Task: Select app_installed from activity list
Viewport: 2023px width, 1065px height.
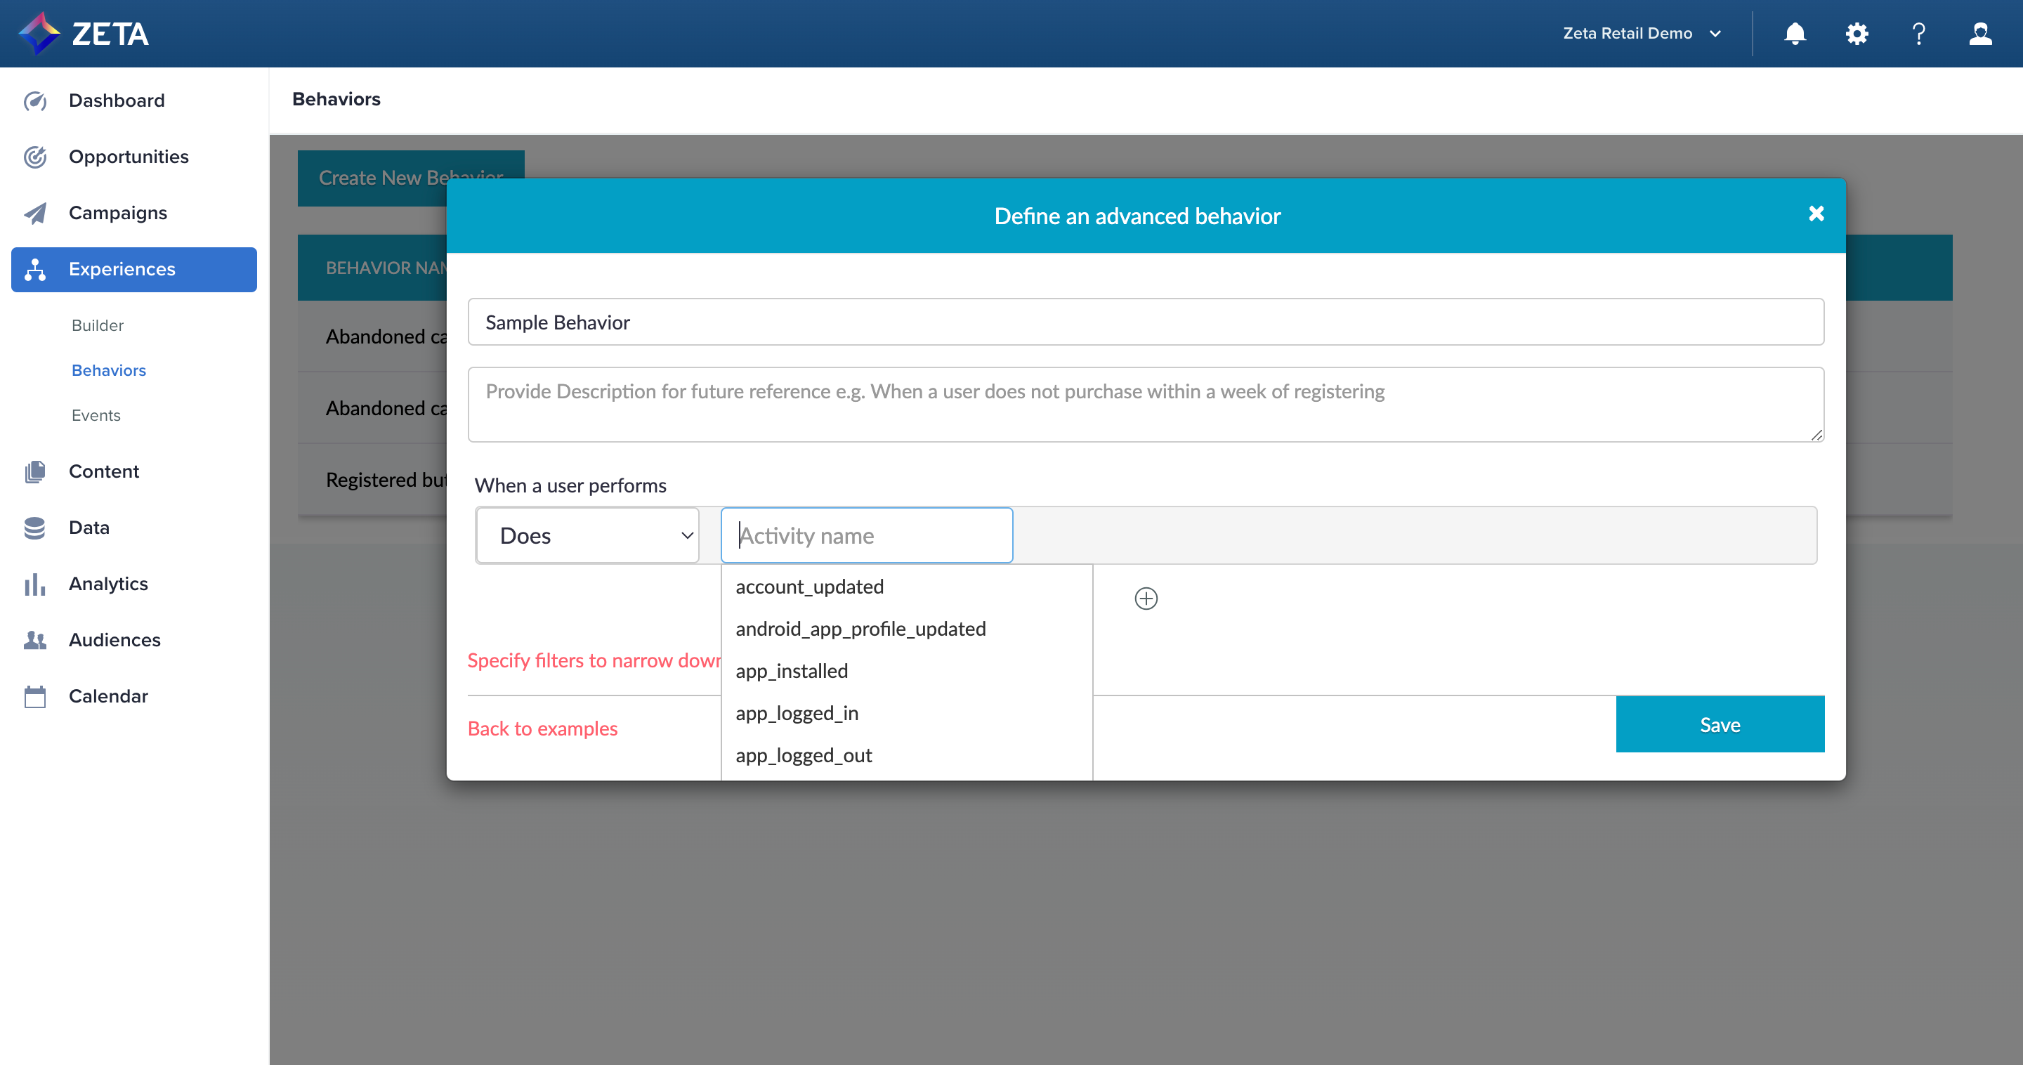Action: pos(792,672)
